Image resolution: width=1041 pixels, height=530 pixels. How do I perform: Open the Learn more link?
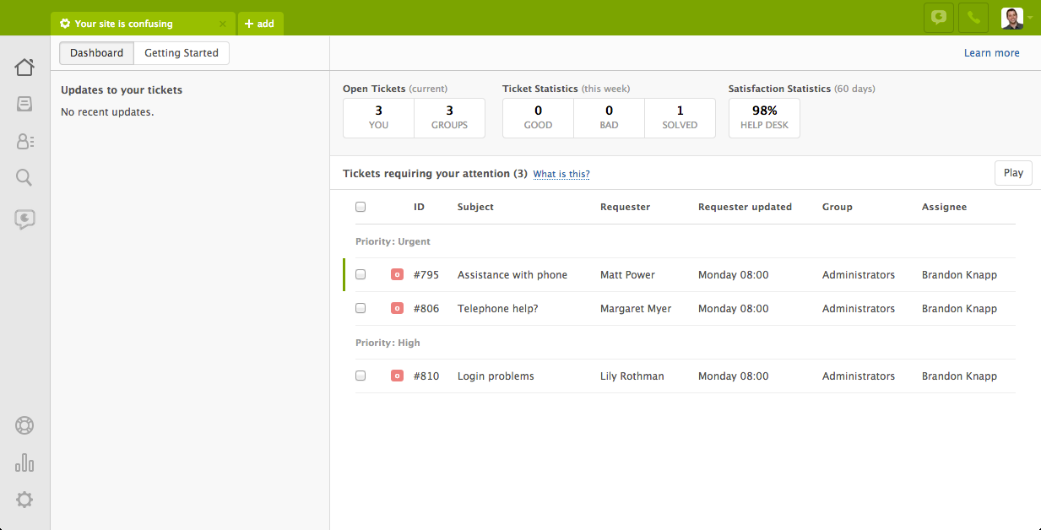pos(991,52)
